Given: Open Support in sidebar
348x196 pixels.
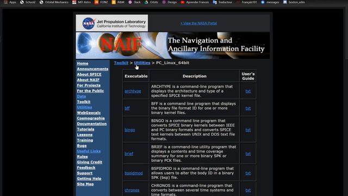Looking at the screenshot, I should click(85, 173).
